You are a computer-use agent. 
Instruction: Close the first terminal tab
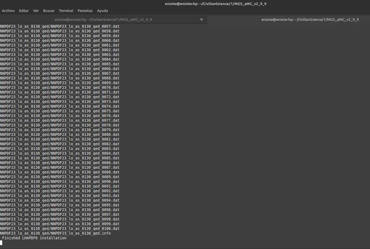pos(201,19)
